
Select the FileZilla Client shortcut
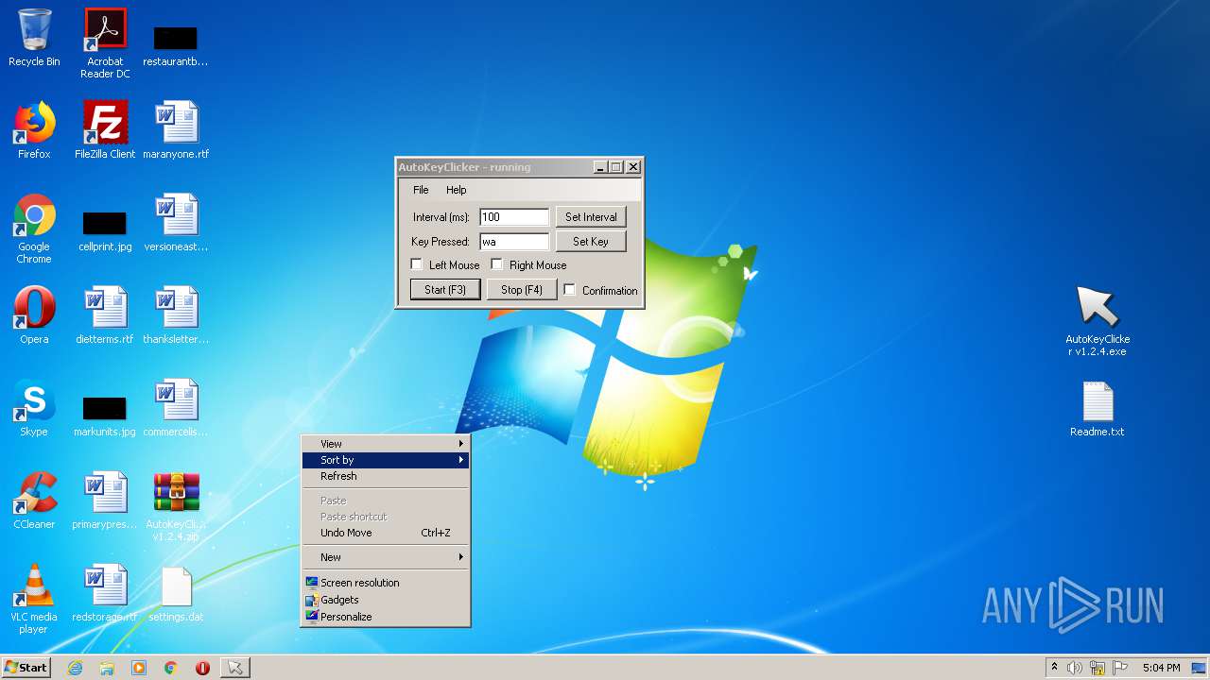[105, 130]
